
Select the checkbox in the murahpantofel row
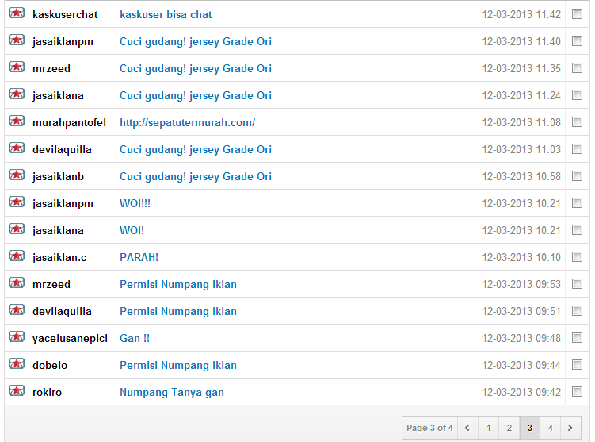click(577, 122)
